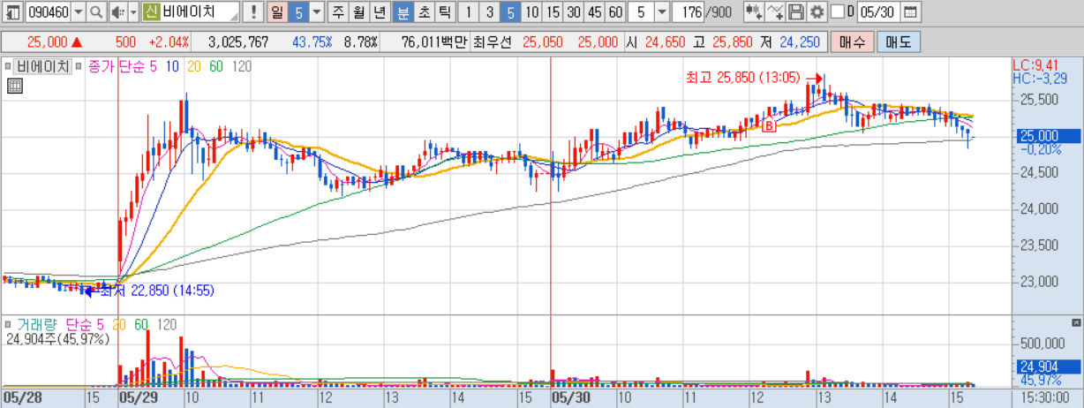Select the 주 (weekly) period toggle
The width and height of the screenshot is (1084, 408).
(338, 12)
